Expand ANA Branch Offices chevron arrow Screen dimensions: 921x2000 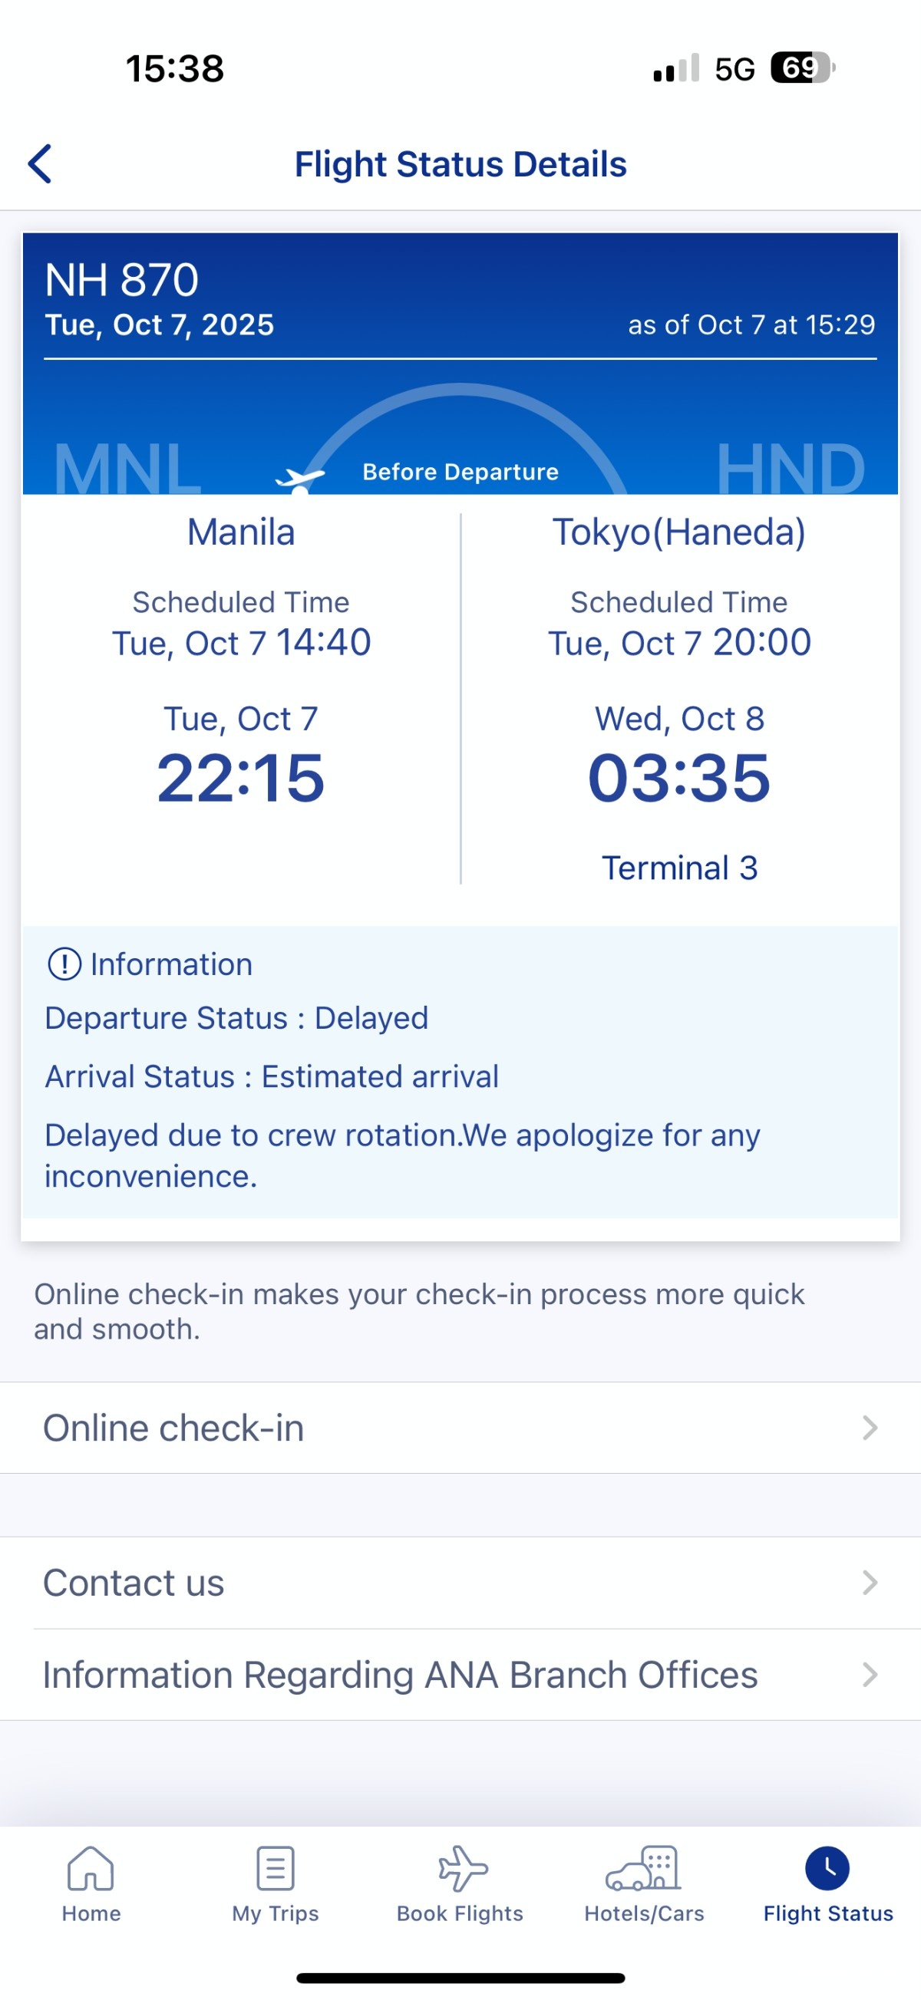[870, 1675]
